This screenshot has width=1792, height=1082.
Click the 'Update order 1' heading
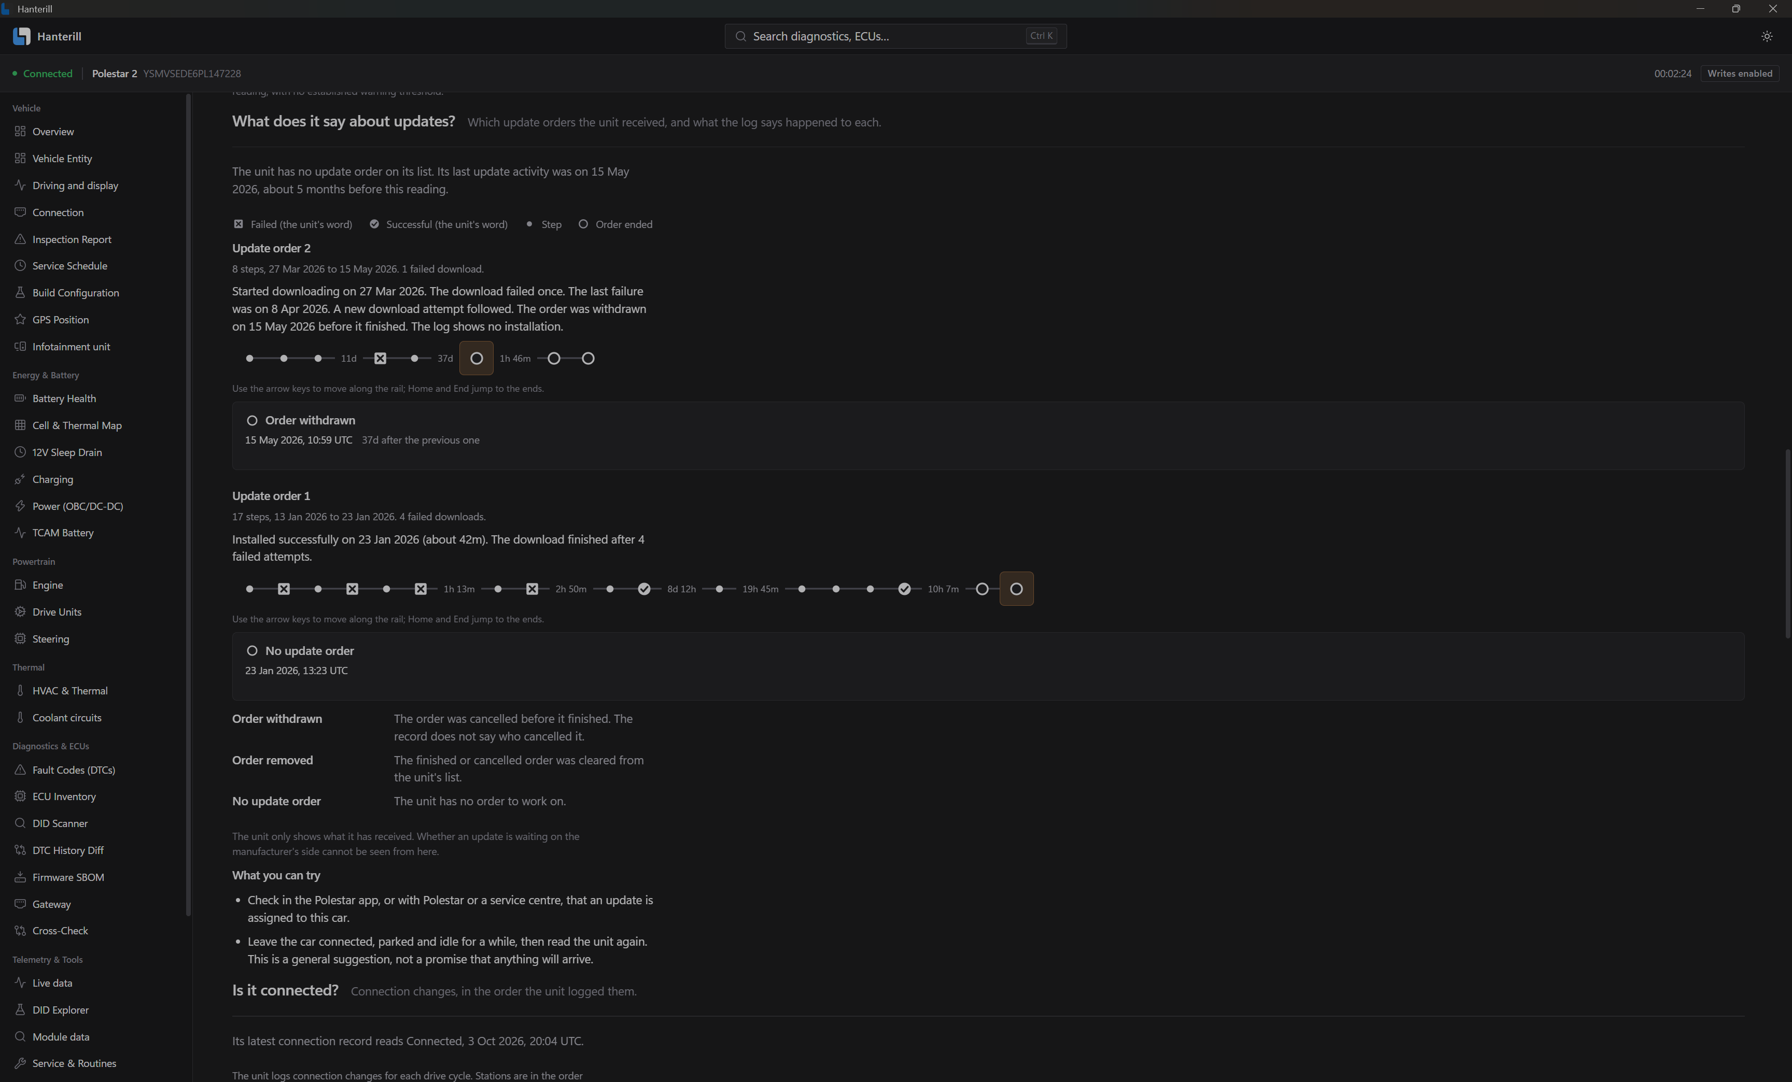(271, 495)
